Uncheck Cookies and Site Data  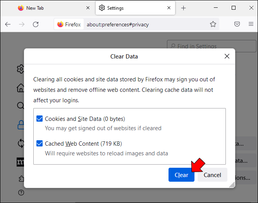tap(40, 119)
